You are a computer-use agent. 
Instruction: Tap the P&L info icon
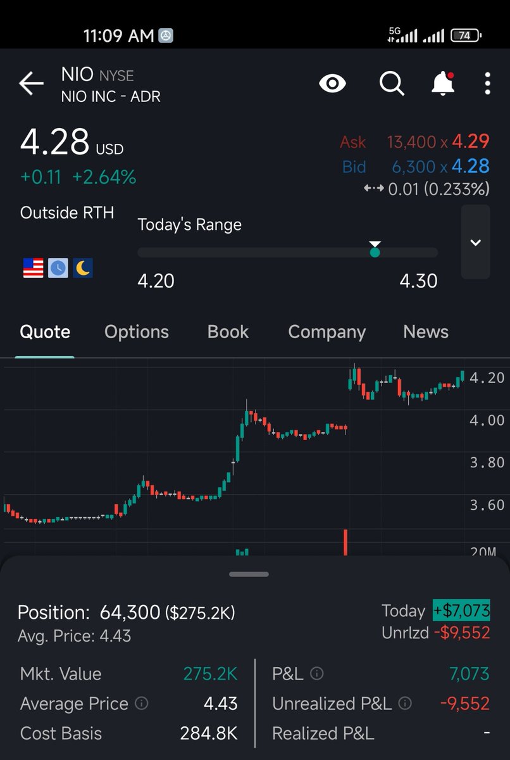pos(317,674)
